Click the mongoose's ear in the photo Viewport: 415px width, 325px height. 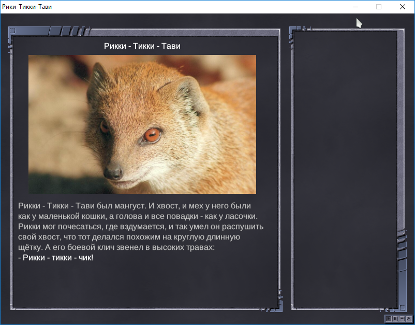[191, 96]
